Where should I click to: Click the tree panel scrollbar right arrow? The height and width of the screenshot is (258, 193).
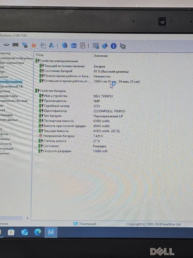(x=28, y=218)
